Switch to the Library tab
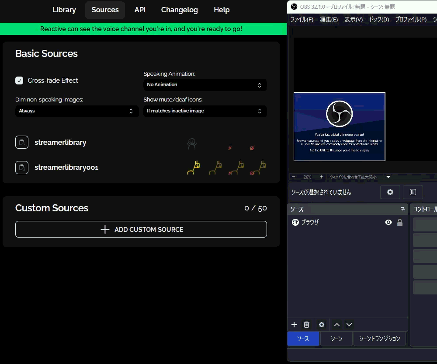This screenshot has width=437, height=364. [64, 10]
